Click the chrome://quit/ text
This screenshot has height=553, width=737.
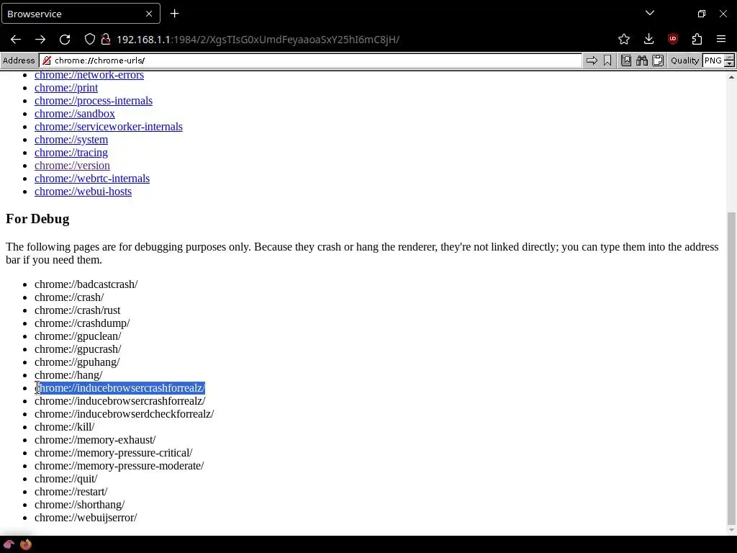click(65, 479)
